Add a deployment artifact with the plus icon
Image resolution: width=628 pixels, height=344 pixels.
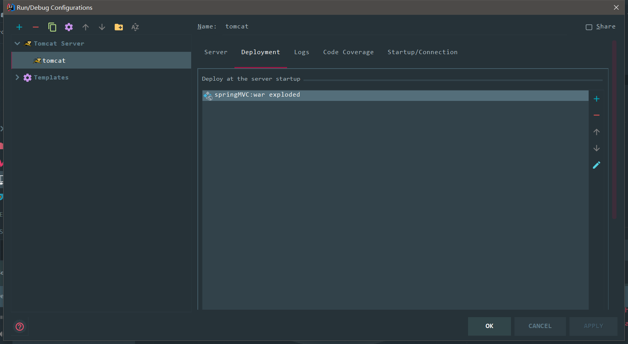[x=596, y=99]
